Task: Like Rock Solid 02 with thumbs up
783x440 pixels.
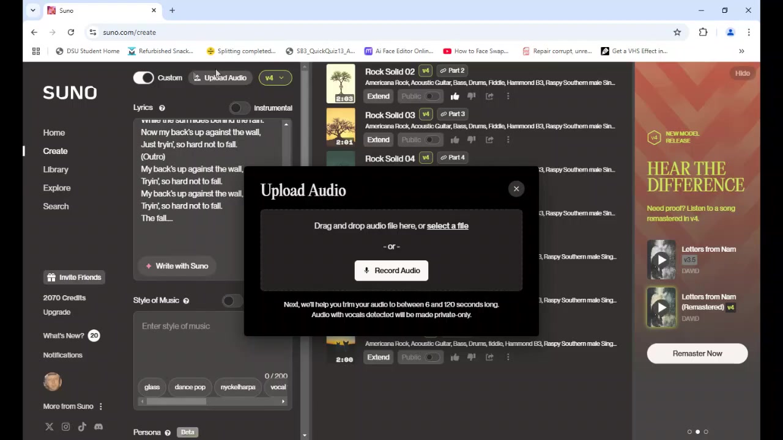Action: coord(455,96)
